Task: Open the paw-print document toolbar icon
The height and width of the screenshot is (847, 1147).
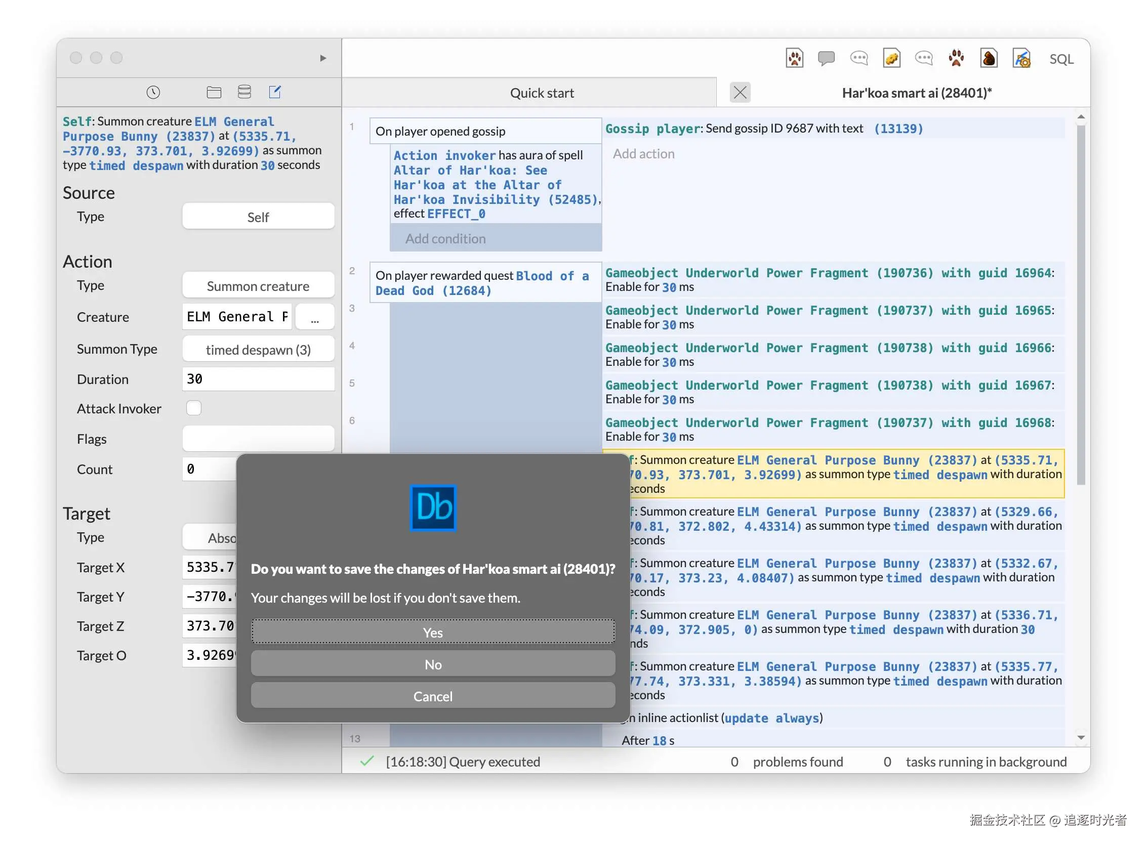Action: click(x=795, y=59)
